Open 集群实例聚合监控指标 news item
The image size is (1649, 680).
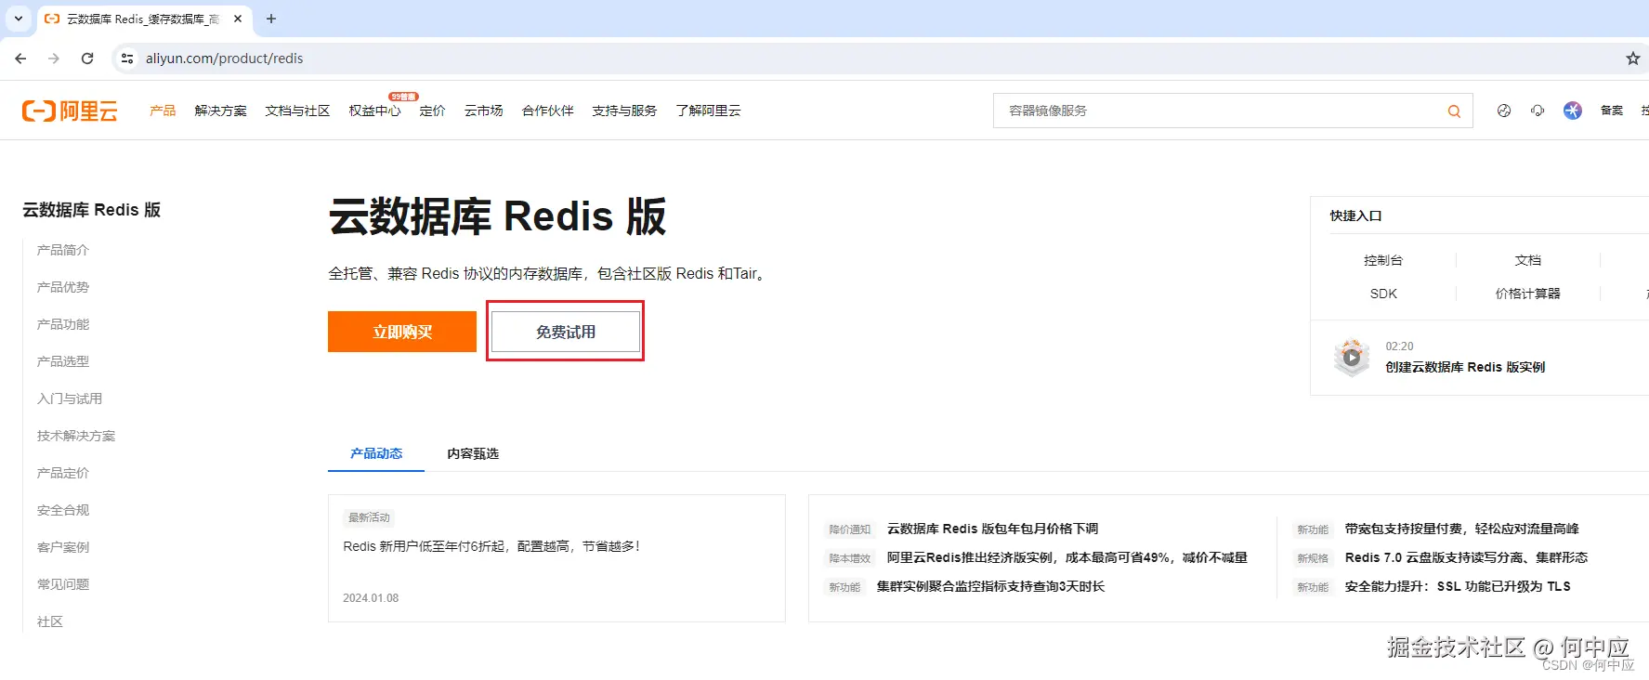pos(990,586)
